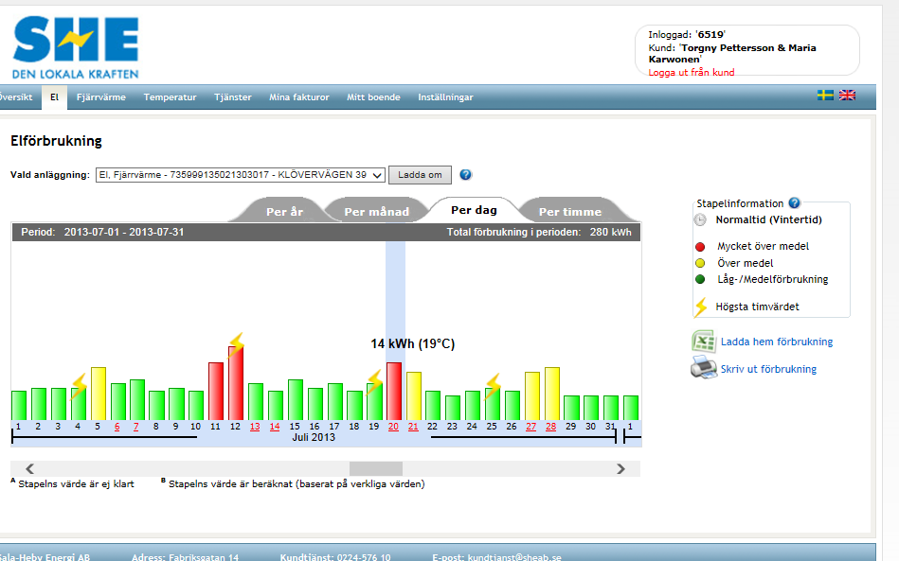The image size is (899, 561).
Task: Open help icon next to Ladda om
Action: pos(465,175)
